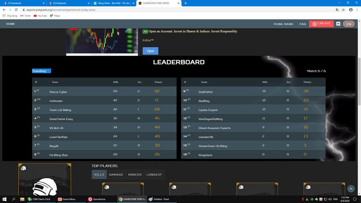Click the Team Lót Đường row
Image resolution: width=361 pixels, height=203 pixels.
pos(104,109)
